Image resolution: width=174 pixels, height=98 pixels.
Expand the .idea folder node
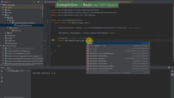(3, 10)
